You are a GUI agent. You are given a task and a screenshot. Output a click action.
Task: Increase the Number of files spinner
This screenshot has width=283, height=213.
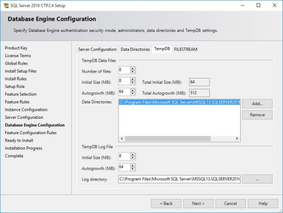coord(133,68)
